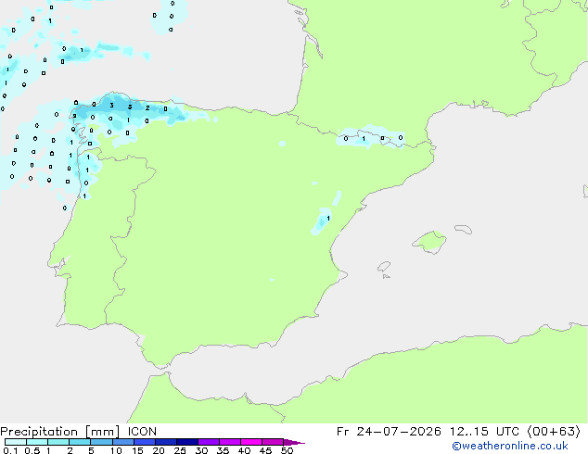This screenshot has width=588, height=454.
Task: Click the '5' precipitation value in northern Spain
Action: [130, 107]
